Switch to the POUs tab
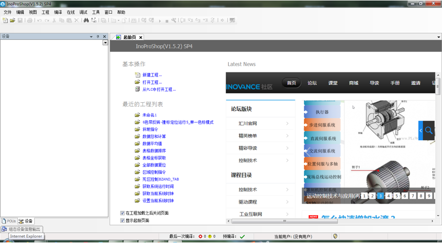This screenshot has height=244, width=442. point(9,221)
